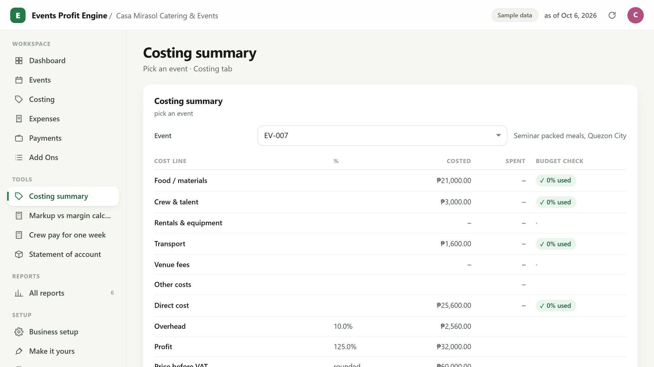This screenshot has height=367, width=654.
Task: Click the Transport ₱1,600.00 amount
Action: (456, 244)
